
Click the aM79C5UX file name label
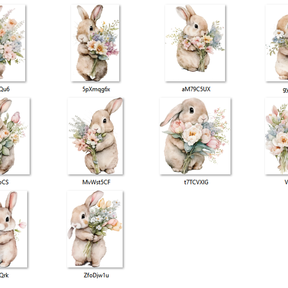point(196,89)
